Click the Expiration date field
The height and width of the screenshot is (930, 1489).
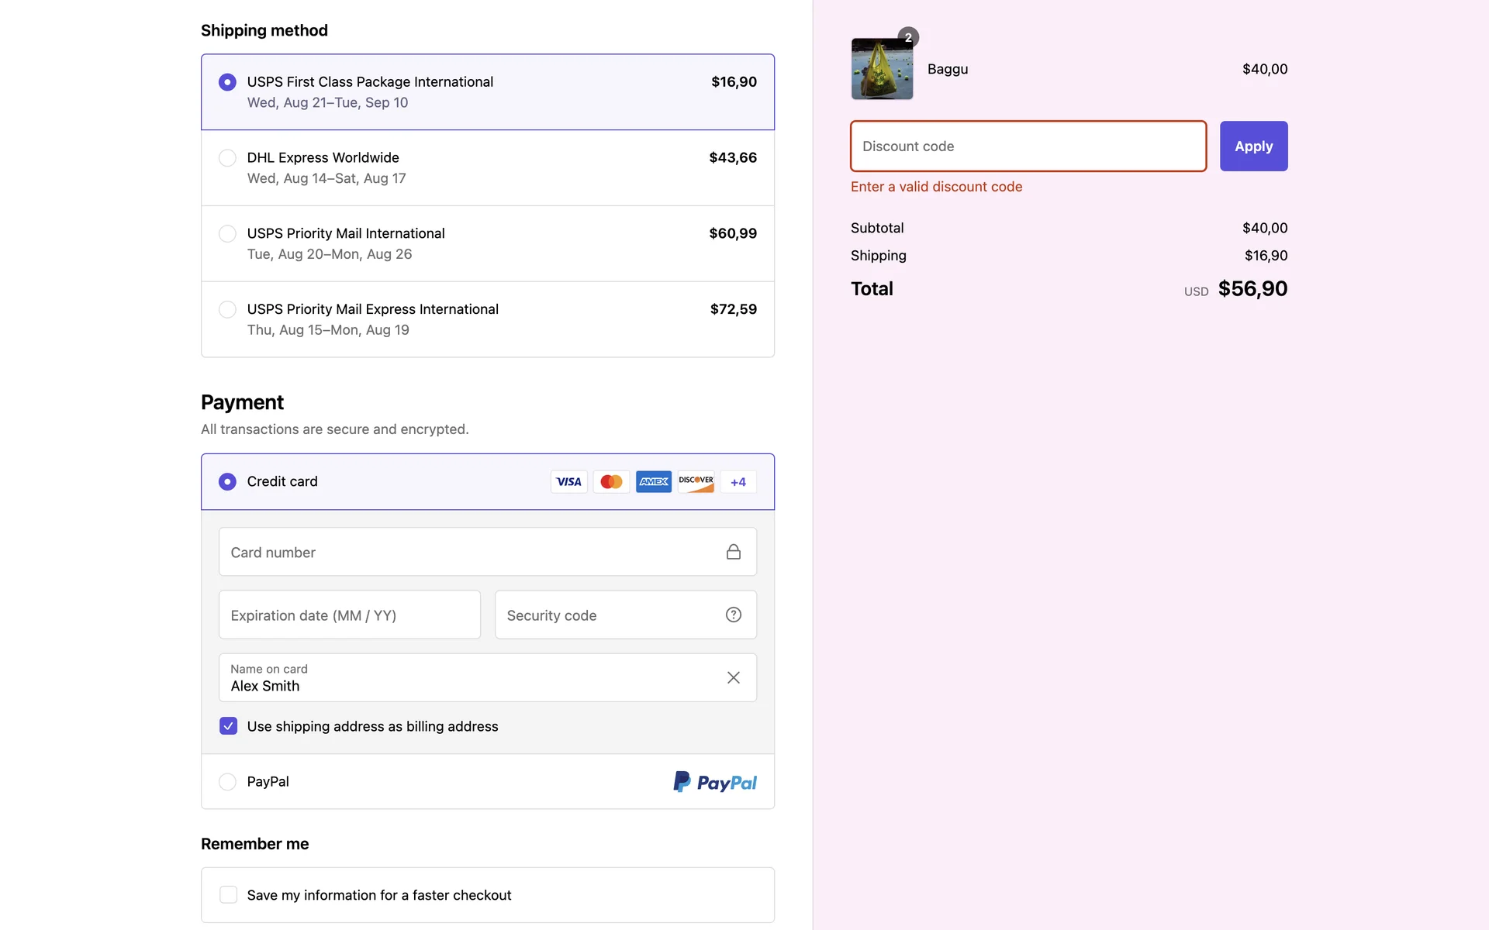[349, 615]
